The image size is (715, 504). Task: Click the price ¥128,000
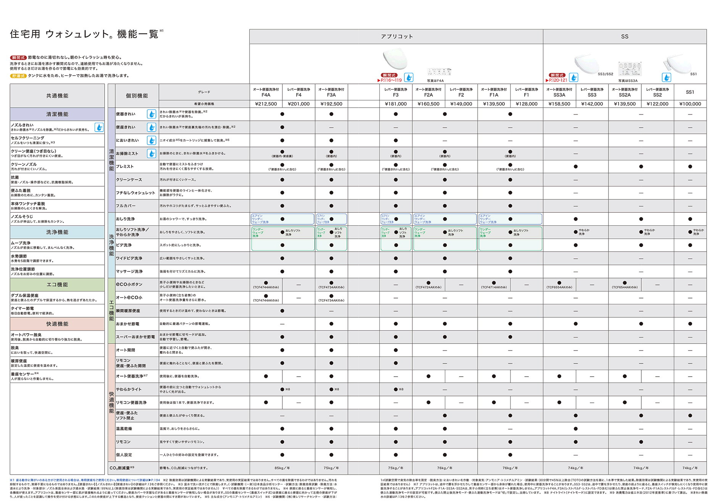pyautogui.click(x=527, y=104)
